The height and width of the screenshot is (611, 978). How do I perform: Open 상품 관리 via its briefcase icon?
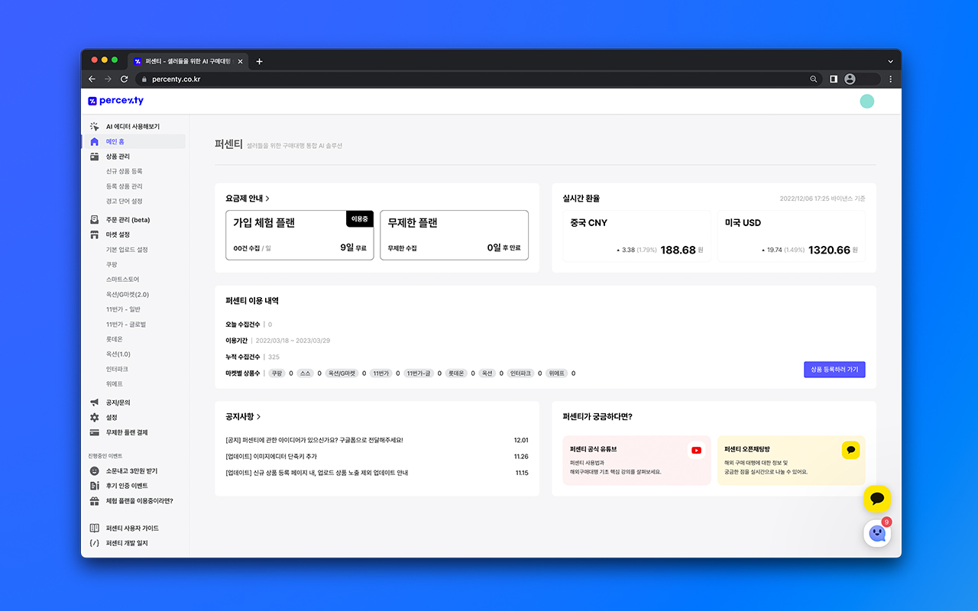coord(95,156)
